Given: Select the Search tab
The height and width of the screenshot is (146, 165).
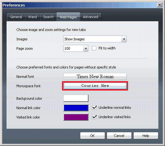Looking at the screenshot, I should pyautogui.click(x=48, y=17).
